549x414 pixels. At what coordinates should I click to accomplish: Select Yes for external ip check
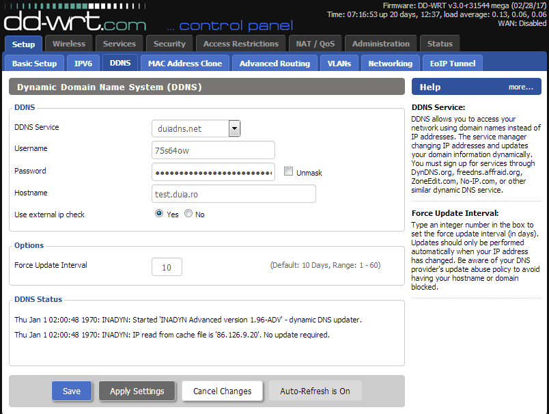click(x=159, y=213)
